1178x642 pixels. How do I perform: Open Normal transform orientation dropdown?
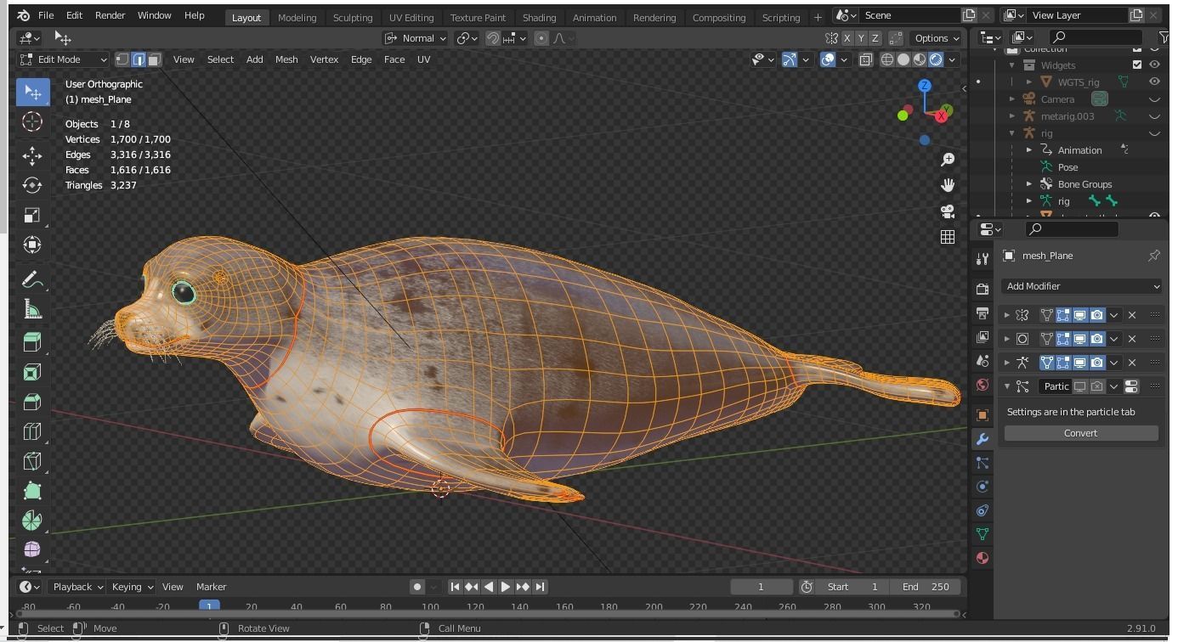pyautogui.click(x=416, y=38)
